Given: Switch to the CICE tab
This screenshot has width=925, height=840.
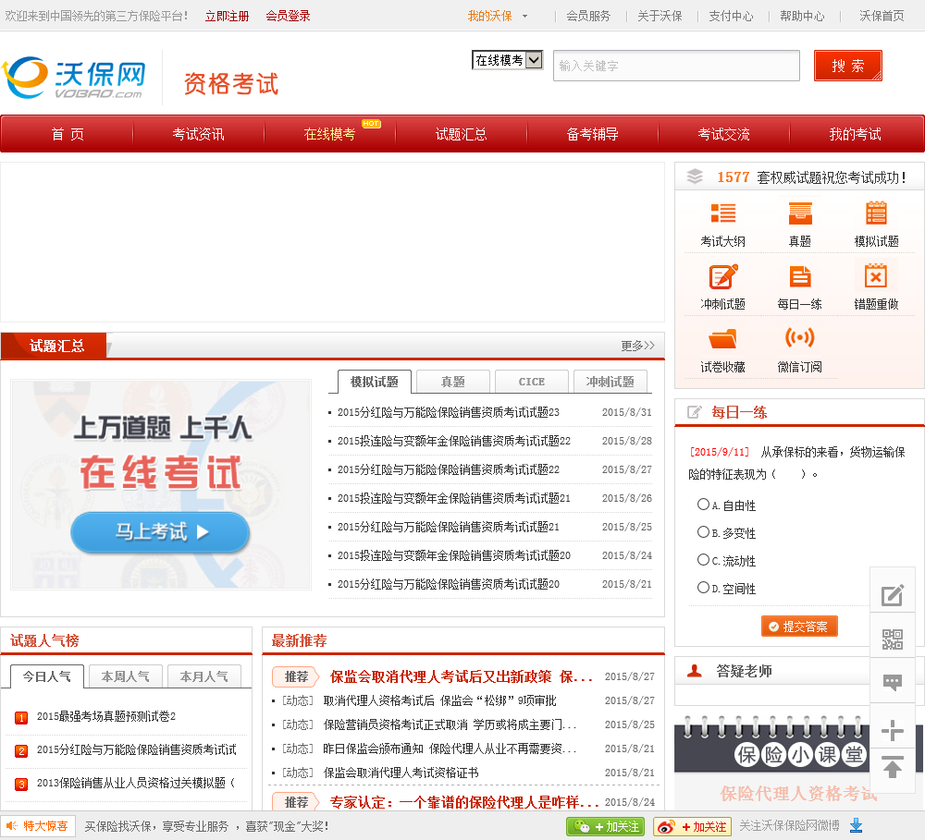Looking at the screenshot, I should point(532,382).
